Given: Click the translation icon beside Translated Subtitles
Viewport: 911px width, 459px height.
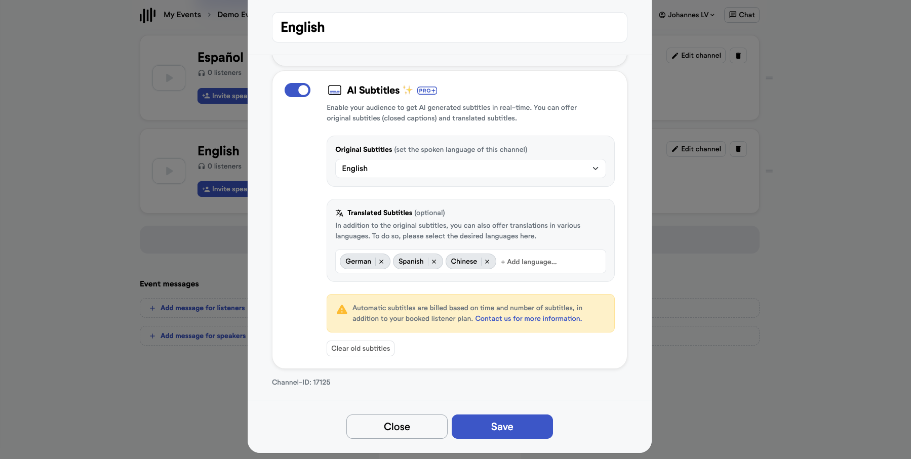Looking at the screenshot, I should pyautogui.click(x=339, y=213).
